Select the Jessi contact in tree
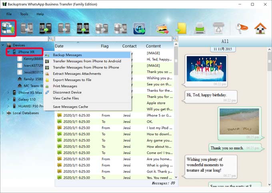 click(x=30, y=72)
